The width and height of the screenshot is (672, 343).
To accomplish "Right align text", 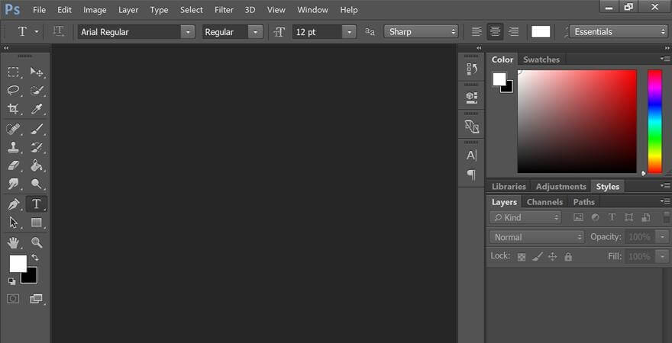I will coord(513,32).
